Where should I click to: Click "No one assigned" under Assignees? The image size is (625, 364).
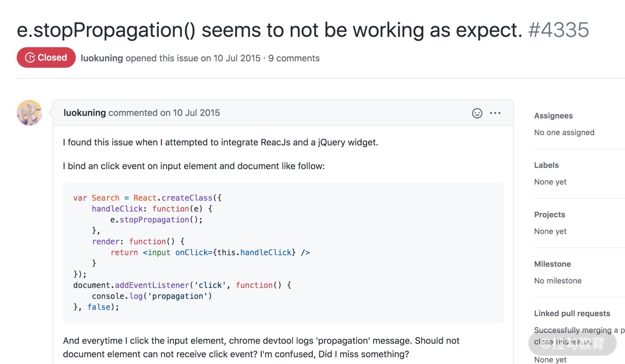pos(564,132)
